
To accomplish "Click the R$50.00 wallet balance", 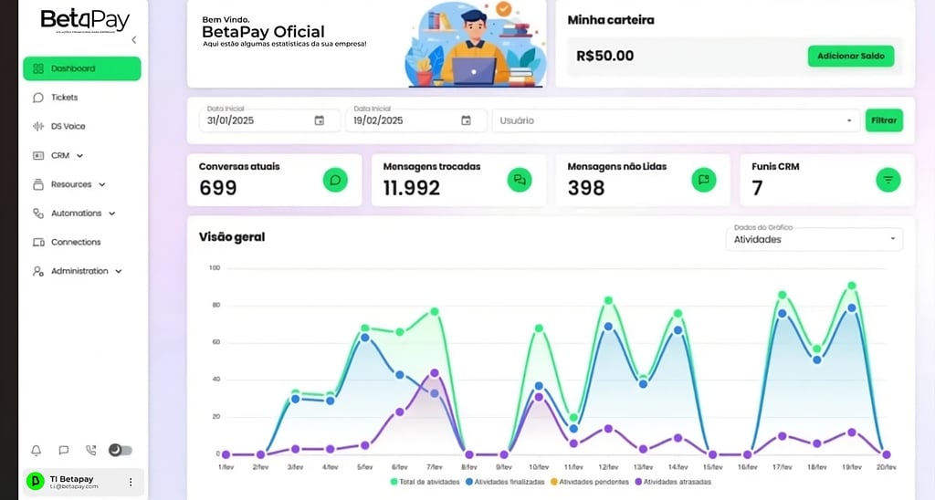I will pyautogui.click(x=604, y=56).
